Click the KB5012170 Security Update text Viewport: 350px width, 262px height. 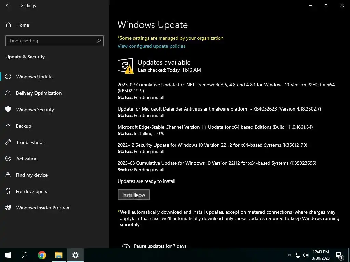(x=212, y=145)
